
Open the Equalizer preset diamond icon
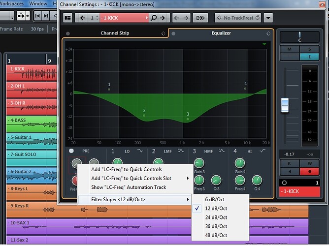[268, 33]
